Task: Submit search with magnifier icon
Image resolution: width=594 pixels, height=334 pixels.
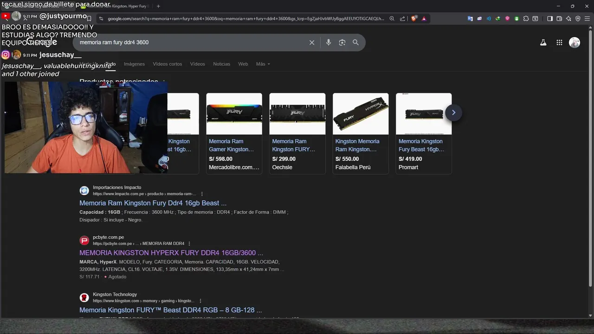Action: pyautogui.click(x=355, y=42)
